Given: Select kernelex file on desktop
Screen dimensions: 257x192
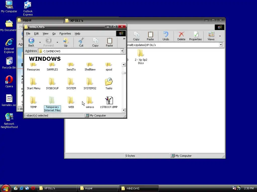Looking at the screenshot, I should [x=9, y=100].
